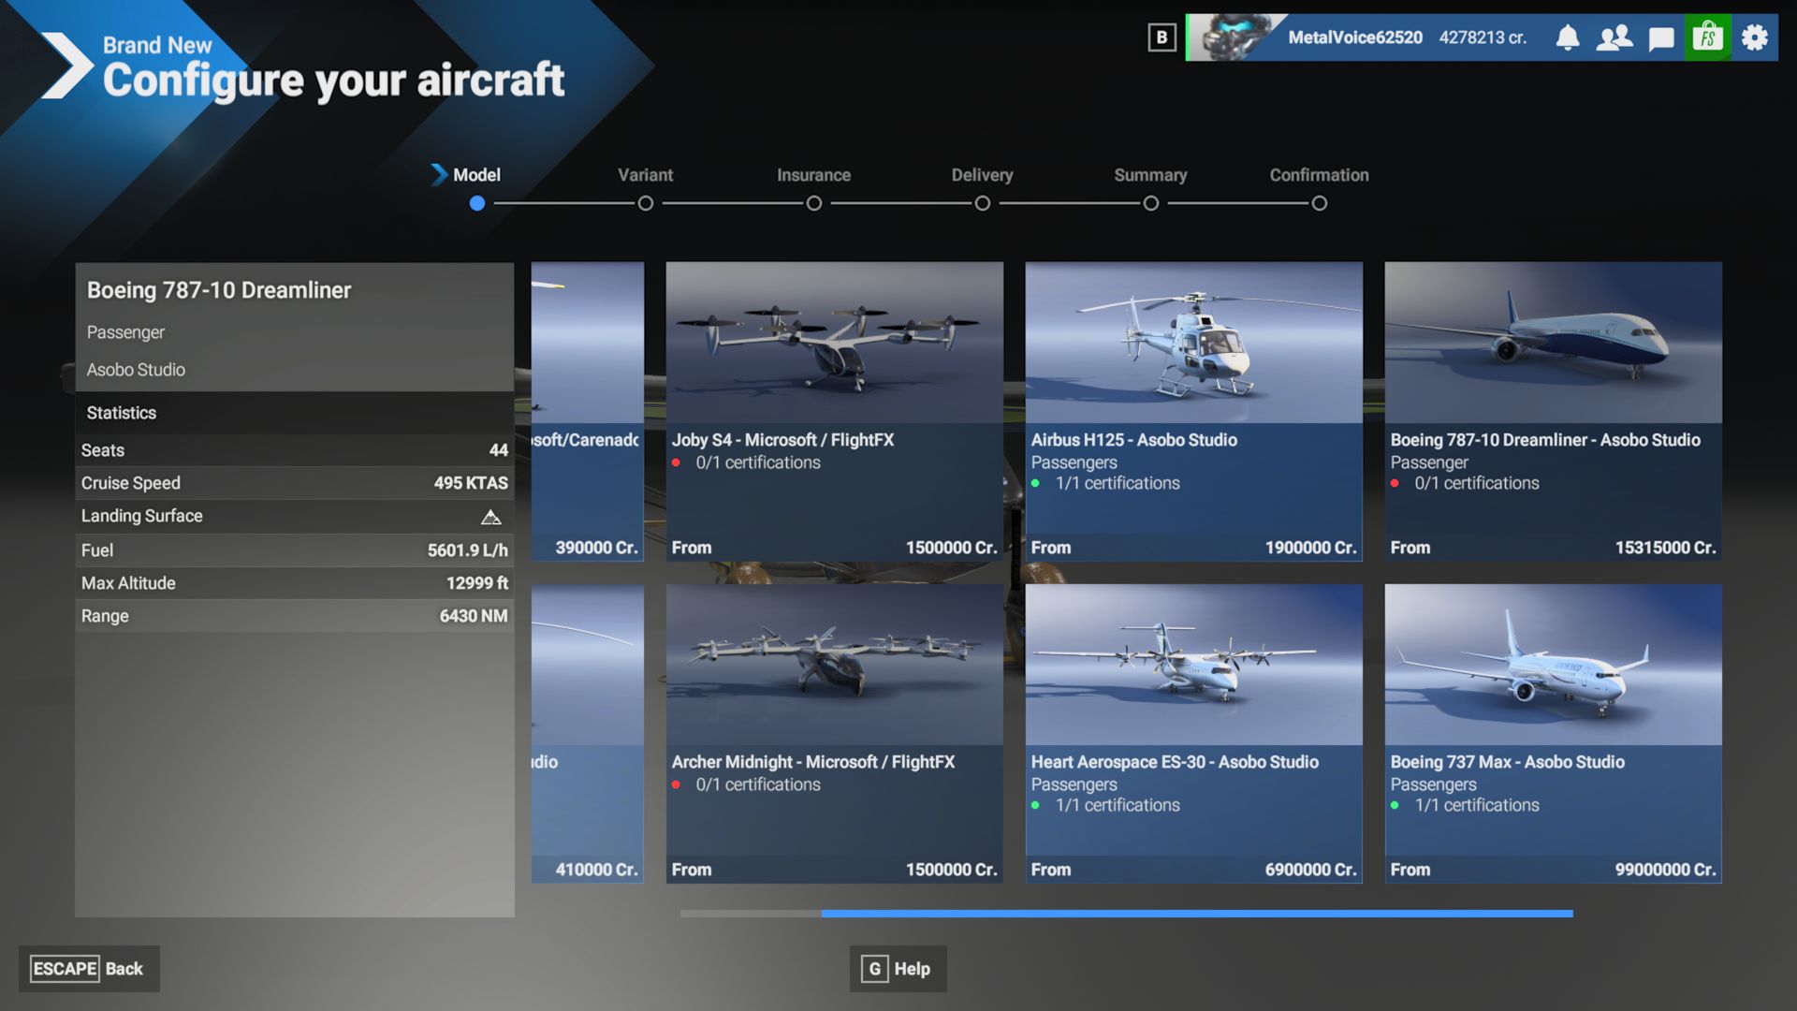Viewport: 1797px width, 1011px height.
Task: Open the chat message icon
Action: coord(1661,38)
